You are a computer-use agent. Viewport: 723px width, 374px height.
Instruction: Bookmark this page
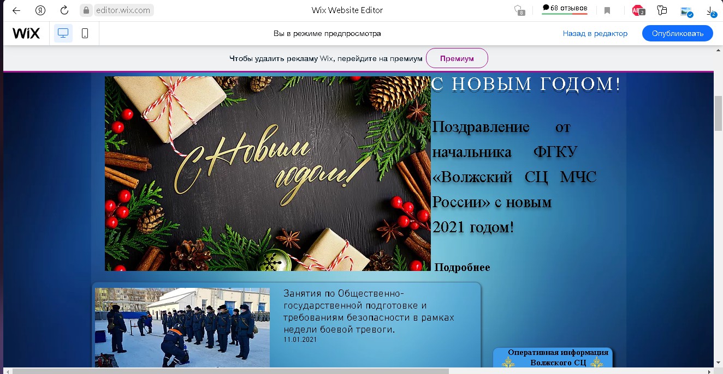[607, 10]
